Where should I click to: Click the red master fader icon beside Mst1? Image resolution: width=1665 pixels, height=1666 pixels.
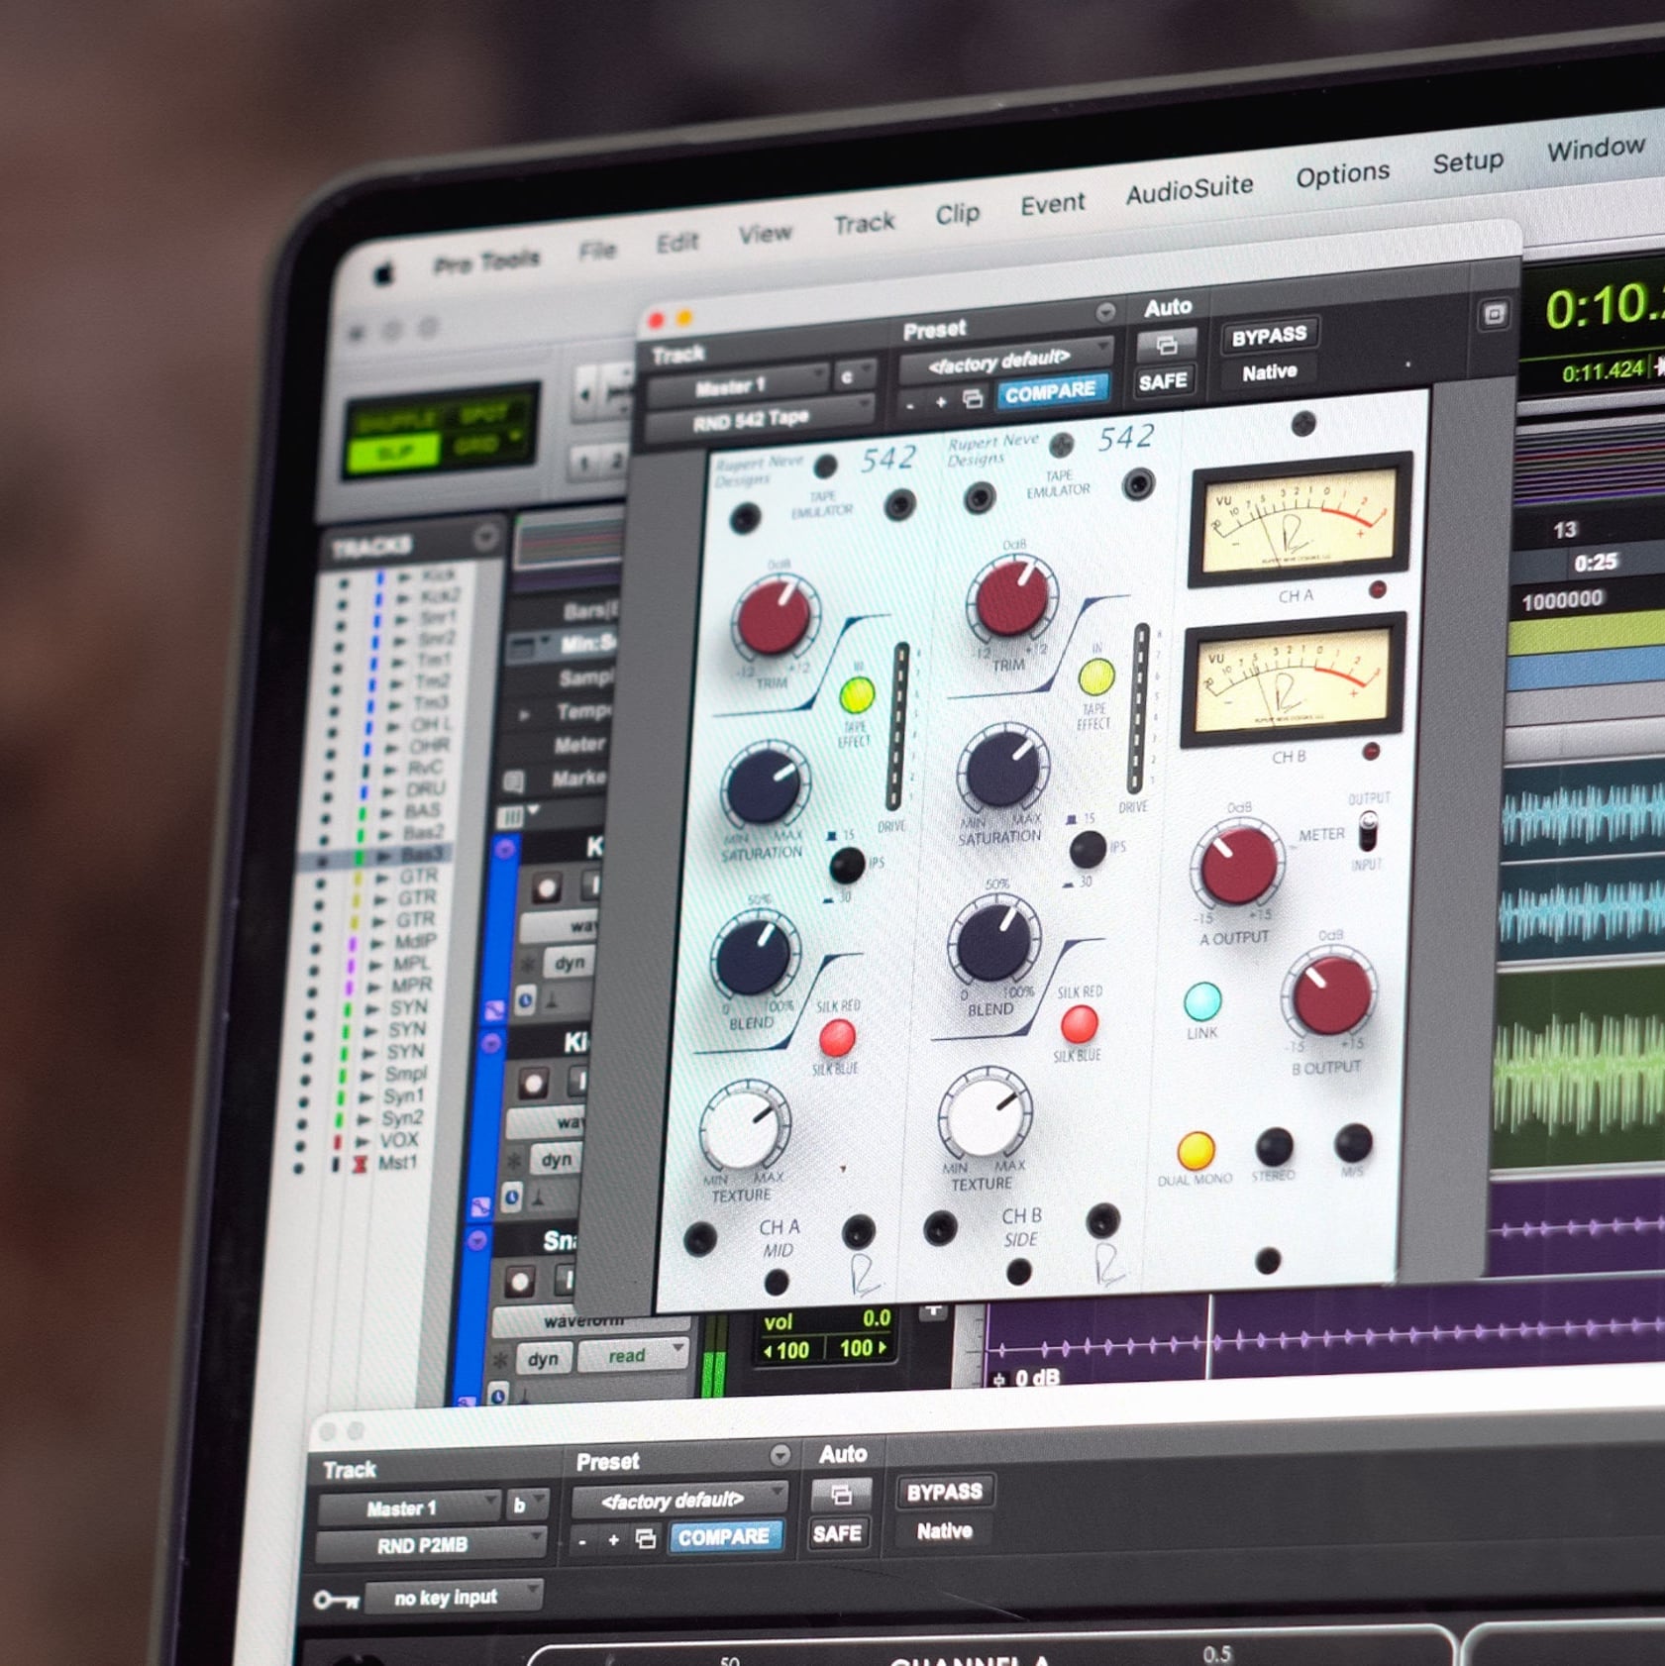[x=360, y=1164]
